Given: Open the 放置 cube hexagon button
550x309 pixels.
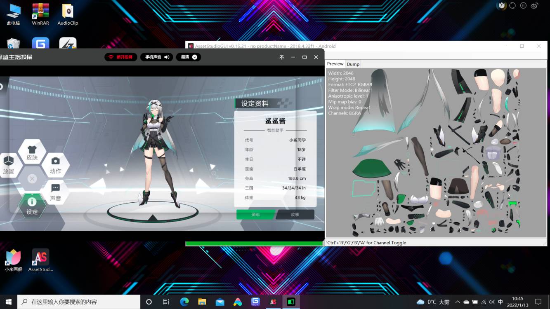Looking at the screenshot, I should coord(8,165).
